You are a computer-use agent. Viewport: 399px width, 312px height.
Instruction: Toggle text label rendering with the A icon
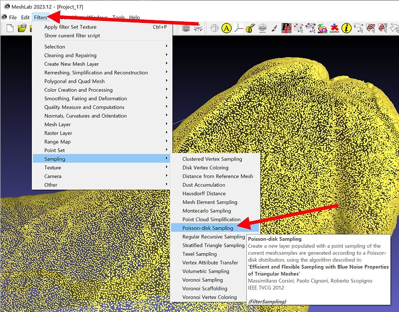225,27
